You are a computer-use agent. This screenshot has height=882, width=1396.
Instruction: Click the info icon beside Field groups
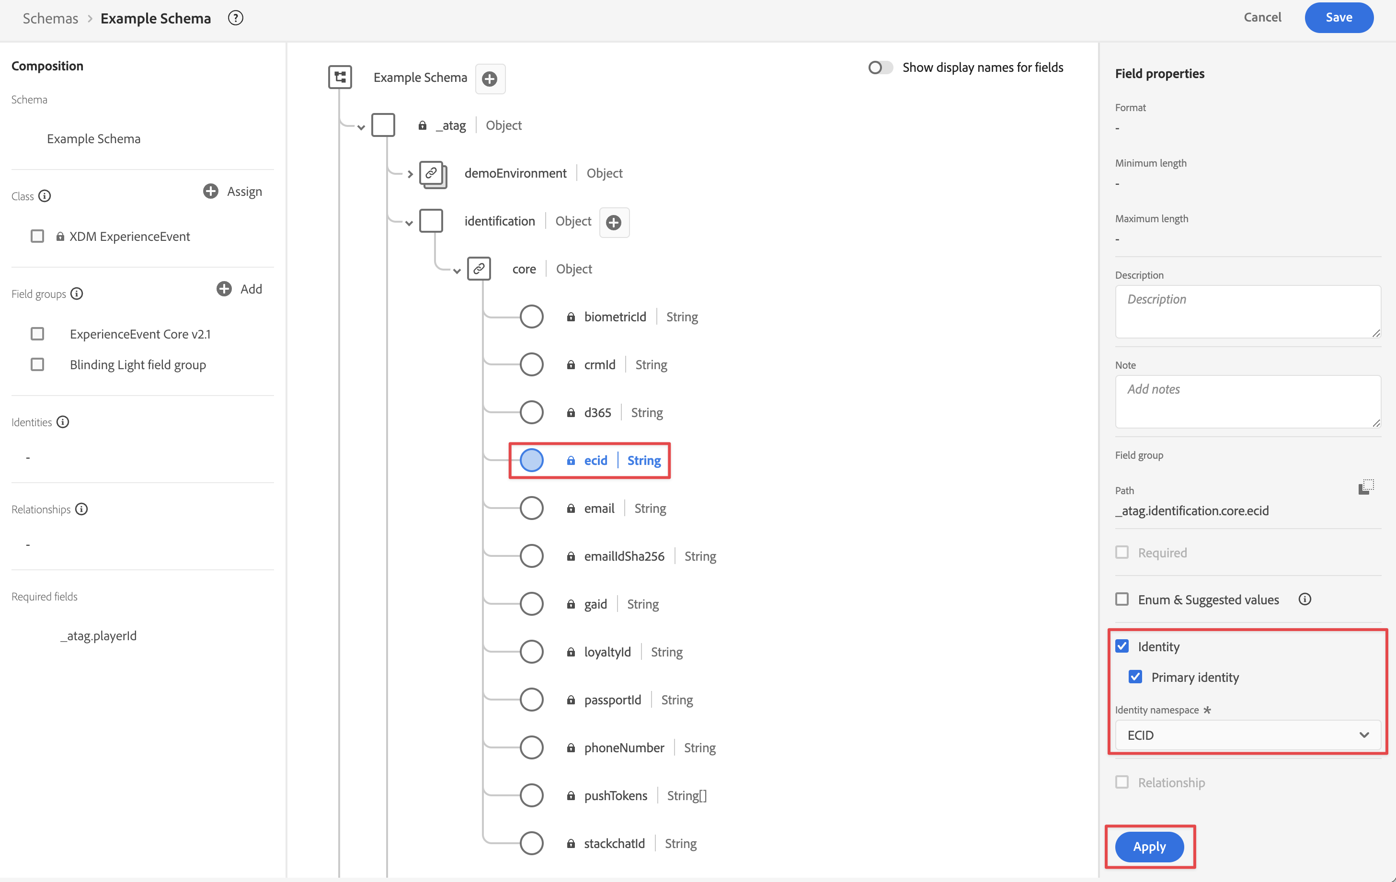pyautogui.click(x=77, y=294)
